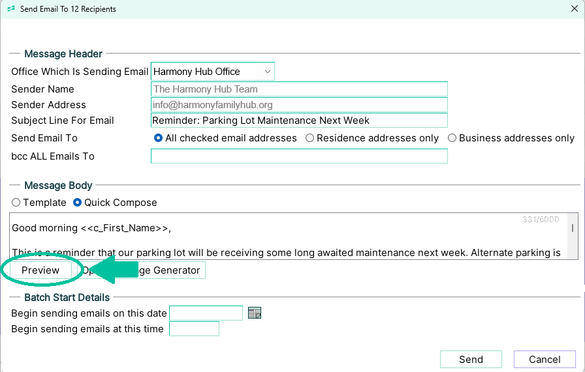Choose Residence addresses only
The height and width of the screenshot is (372, 585).
coord(310,138)
